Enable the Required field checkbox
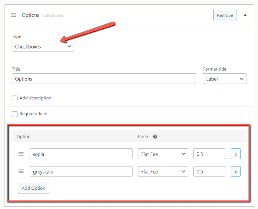This screenshot has width=258, height=209. (15, 114)
